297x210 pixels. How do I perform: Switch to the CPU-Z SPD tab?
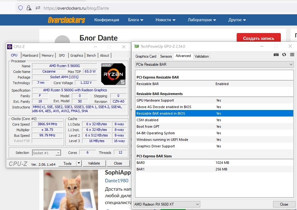62,55
